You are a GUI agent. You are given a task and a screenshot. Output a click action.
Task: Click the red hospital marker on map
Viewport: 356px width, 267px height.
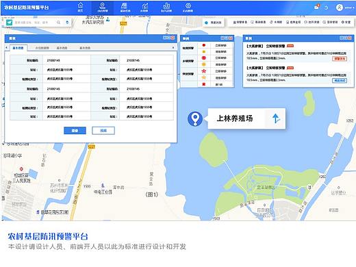pos(21,169)
